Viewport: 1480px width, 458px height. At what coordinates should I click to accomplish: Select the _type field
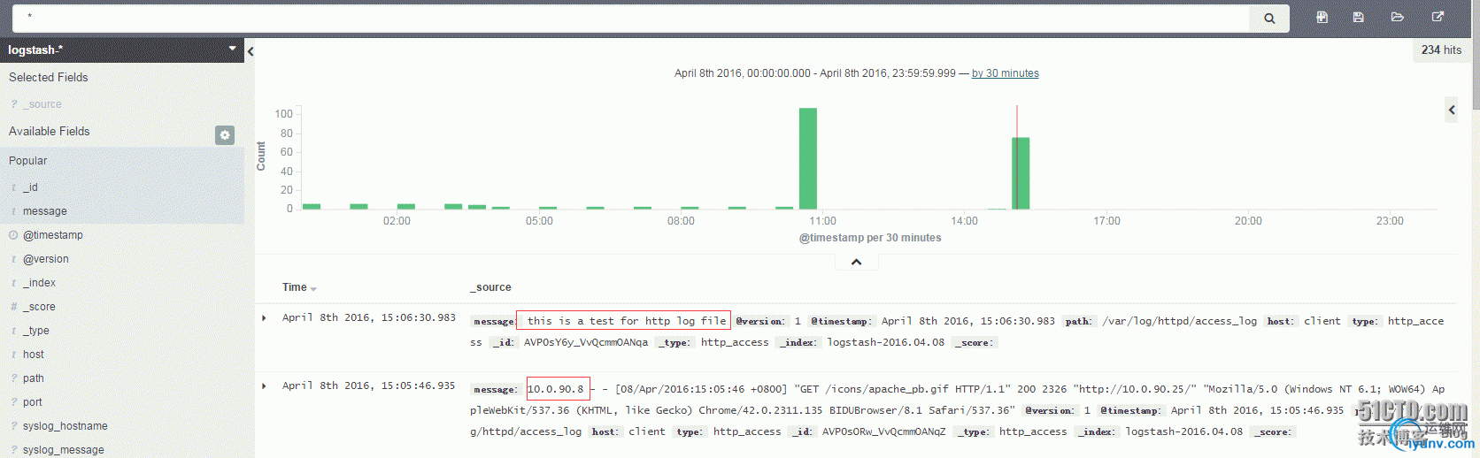point(36,331)
